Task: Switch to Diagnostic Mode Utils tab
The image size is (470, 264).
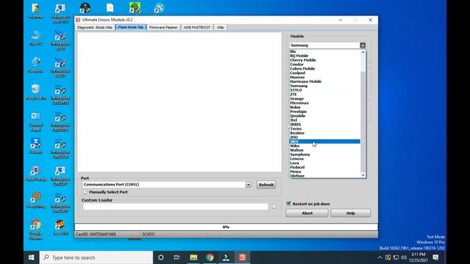Action: click(95, 27)
